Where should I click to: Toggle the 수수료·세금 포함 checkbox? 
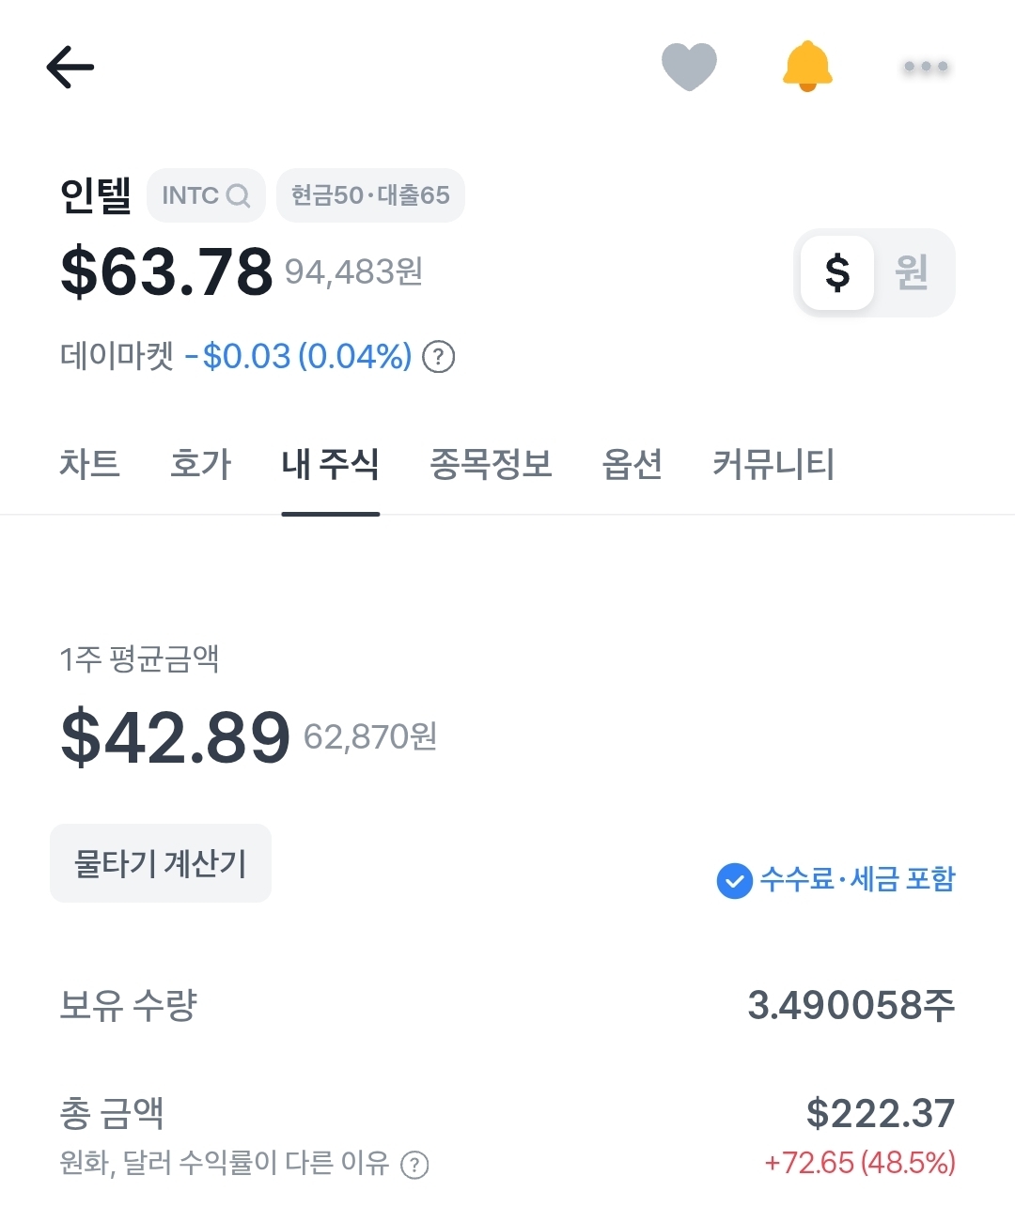734,881
